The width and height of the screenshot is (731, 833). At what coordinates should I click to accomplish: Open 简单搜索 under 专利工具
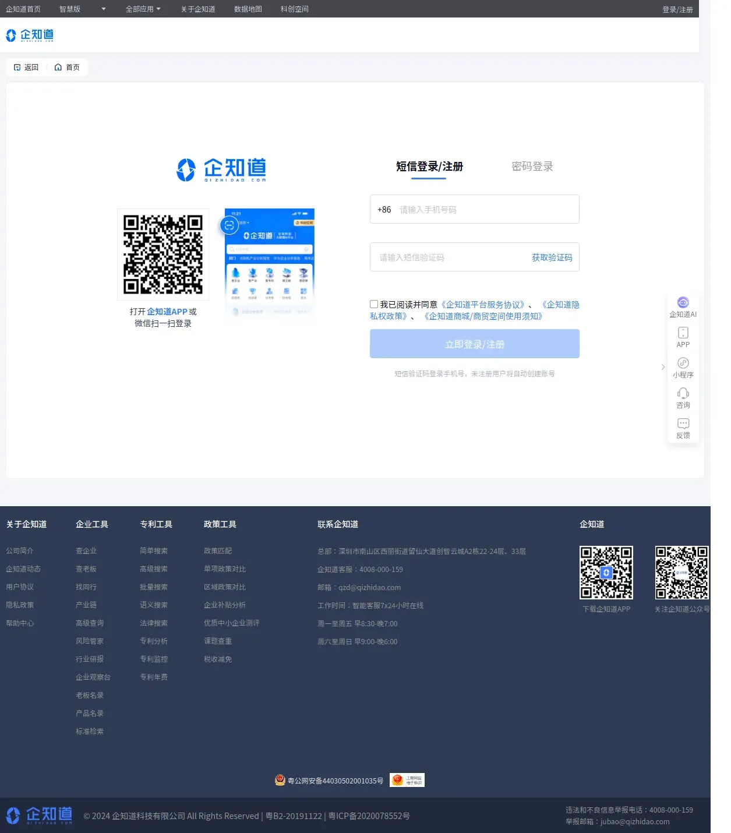pyautogui.click(x=154, y=550)
